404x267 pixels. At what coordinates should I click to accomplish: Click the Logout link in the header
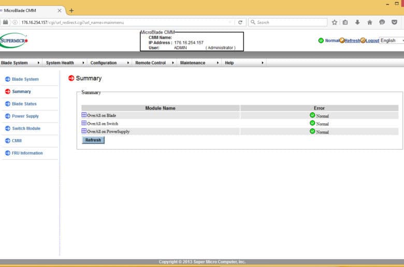tap(372, 40)
